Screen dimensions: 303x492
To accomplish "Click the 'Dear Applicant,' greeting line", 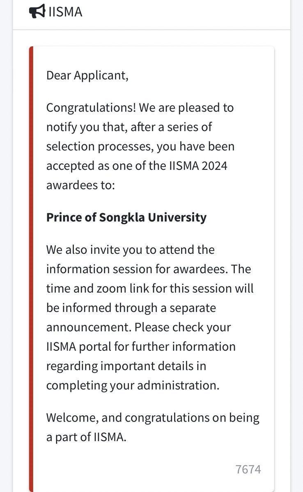I will click(x=87, y=76).
